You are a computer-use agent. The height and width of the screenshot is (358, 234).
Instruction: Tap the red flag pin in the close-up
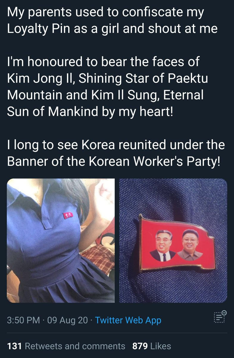[x=176, y=243]
